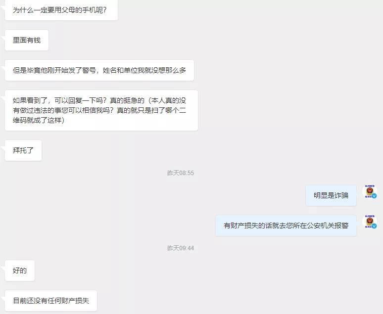Screen dimensions: 383x314
Task: Click verified badge on '明显是诈骗' avatar
Action: coord(374,196)
